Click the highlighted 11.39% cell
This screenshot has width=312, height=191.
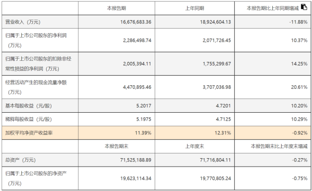pyautogui.click(x=143, y=133)
